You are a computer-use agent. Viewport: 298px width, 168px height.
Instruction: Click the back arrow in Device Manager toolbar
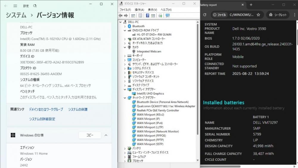coord(120,15)
